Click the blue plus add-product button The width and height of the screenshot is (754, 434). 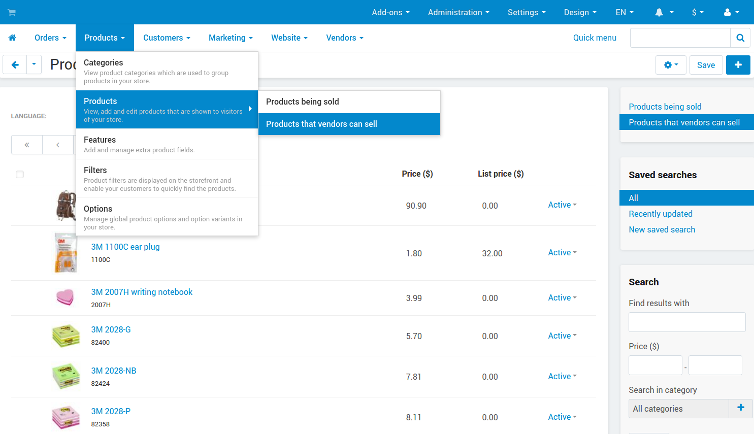[x=738, y=65]
